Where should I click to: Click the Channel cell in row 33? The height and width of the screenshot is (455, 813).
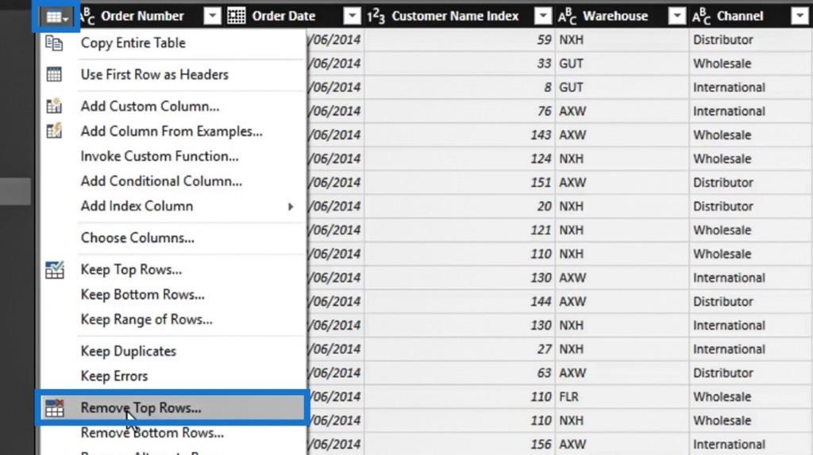(x=751, y=64)
